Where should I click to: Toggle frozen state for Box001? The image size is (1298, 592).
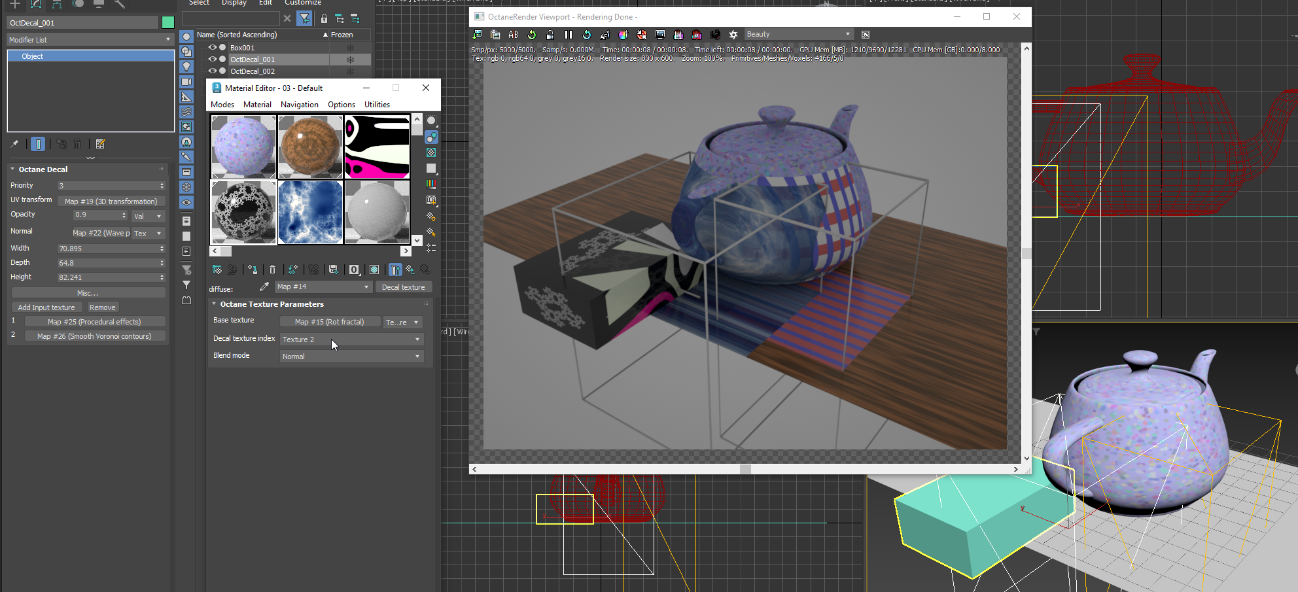point(350,48)
